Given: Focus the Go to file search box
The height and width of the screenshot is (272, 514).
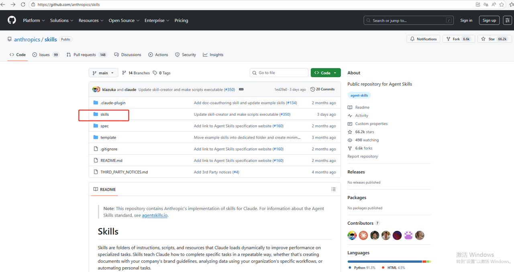Looking at the screenshot, I should click(279, 73).
